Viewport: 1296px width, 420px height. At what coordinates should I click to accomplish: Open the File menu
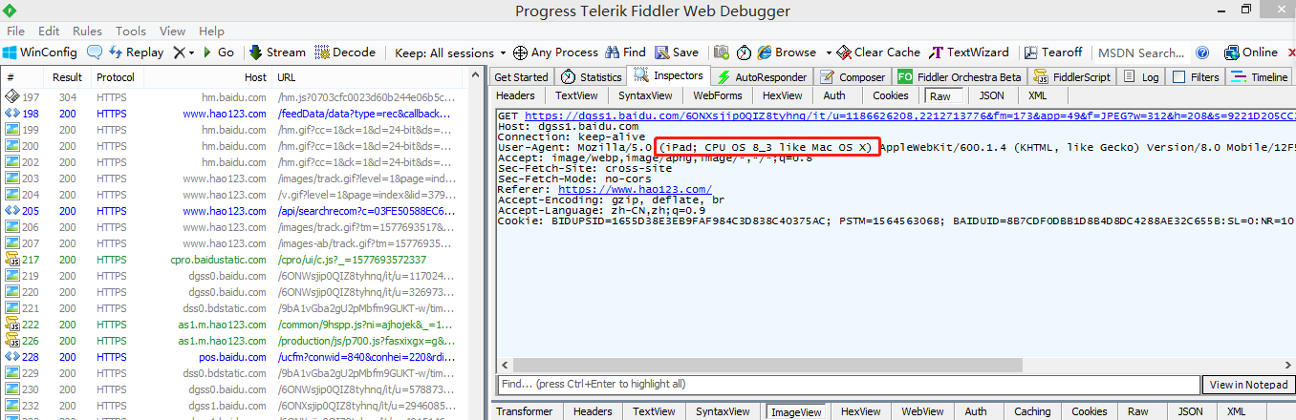[x=16, y=31]
